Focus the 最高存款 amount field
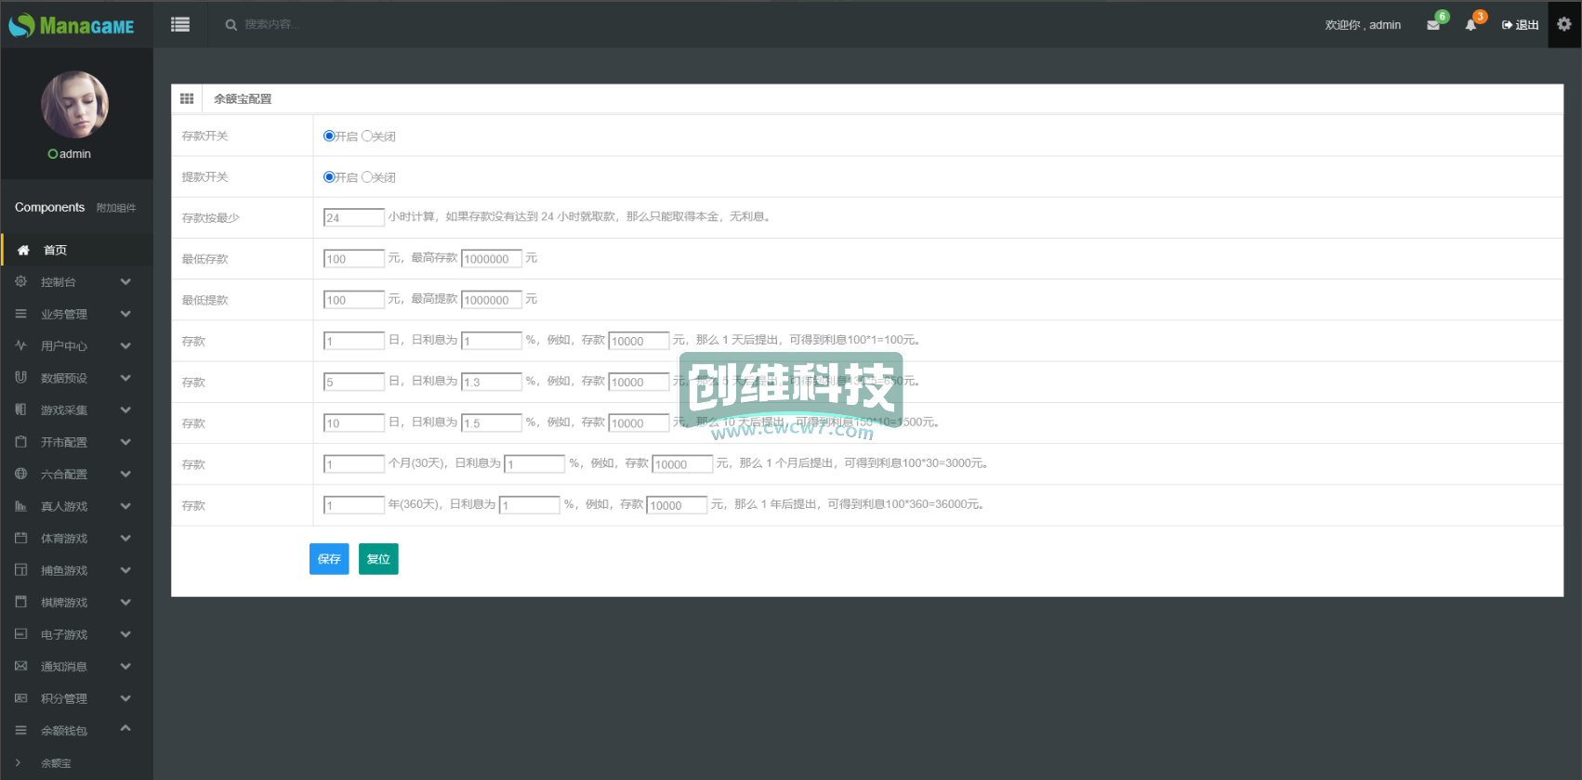 click(492, 258)
